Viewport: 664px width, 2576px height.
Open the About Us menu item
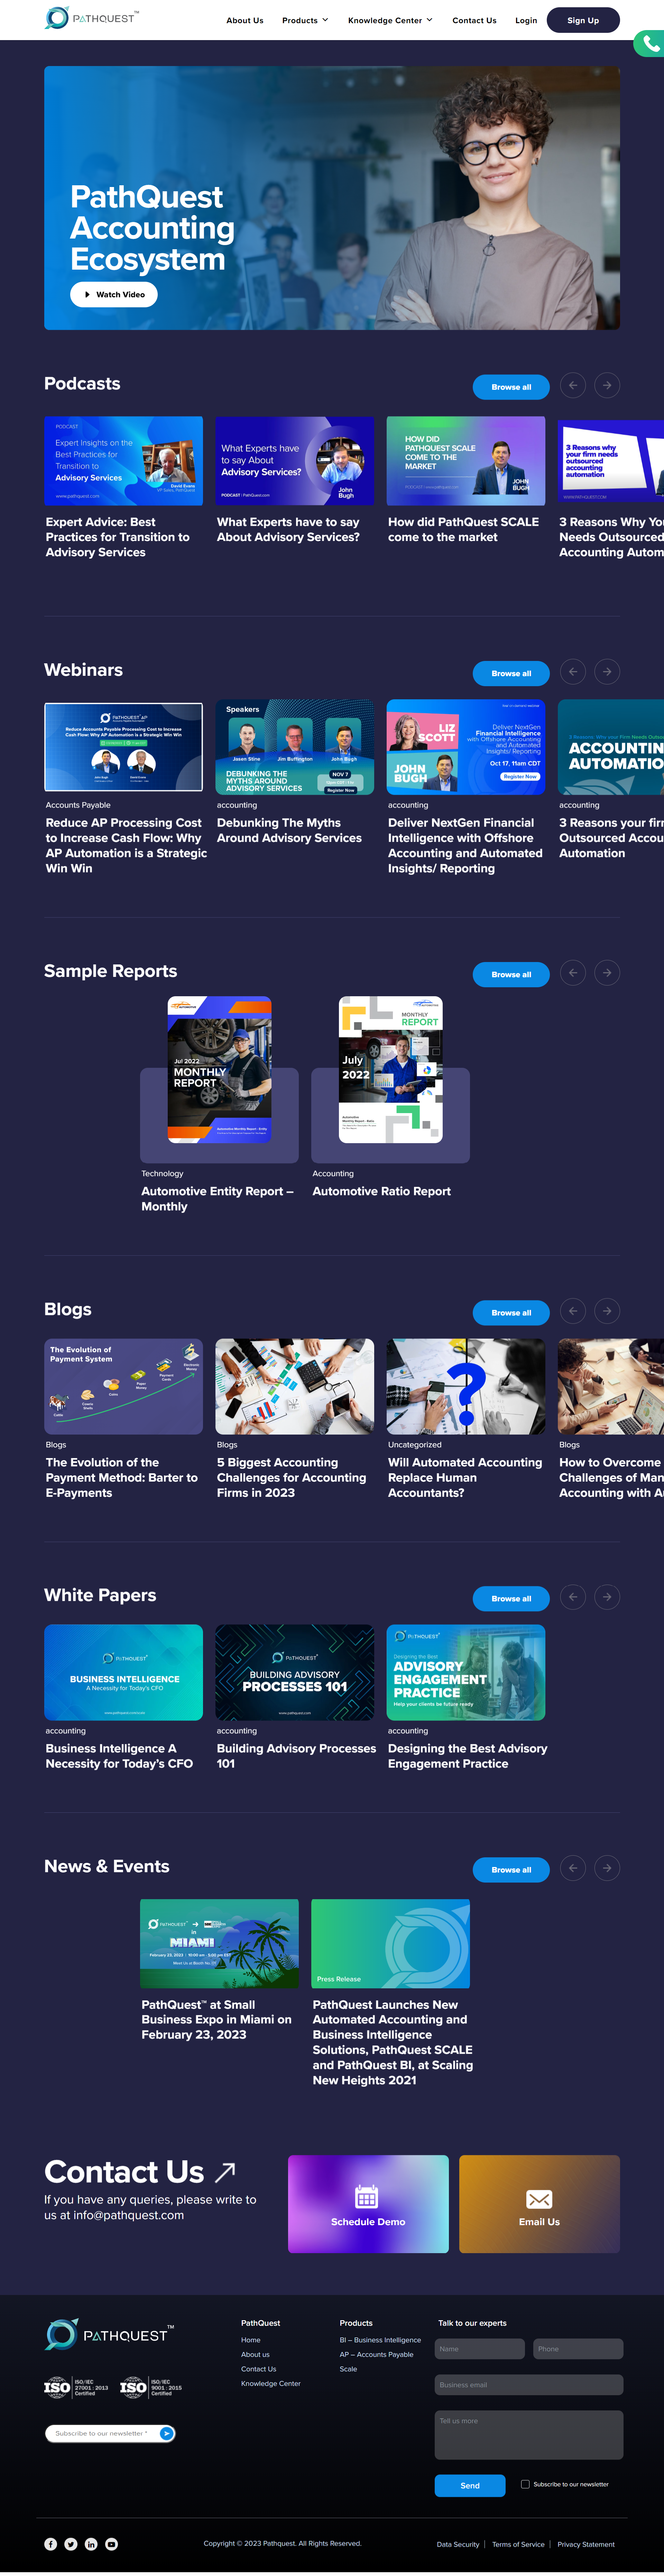pos(245,20)
